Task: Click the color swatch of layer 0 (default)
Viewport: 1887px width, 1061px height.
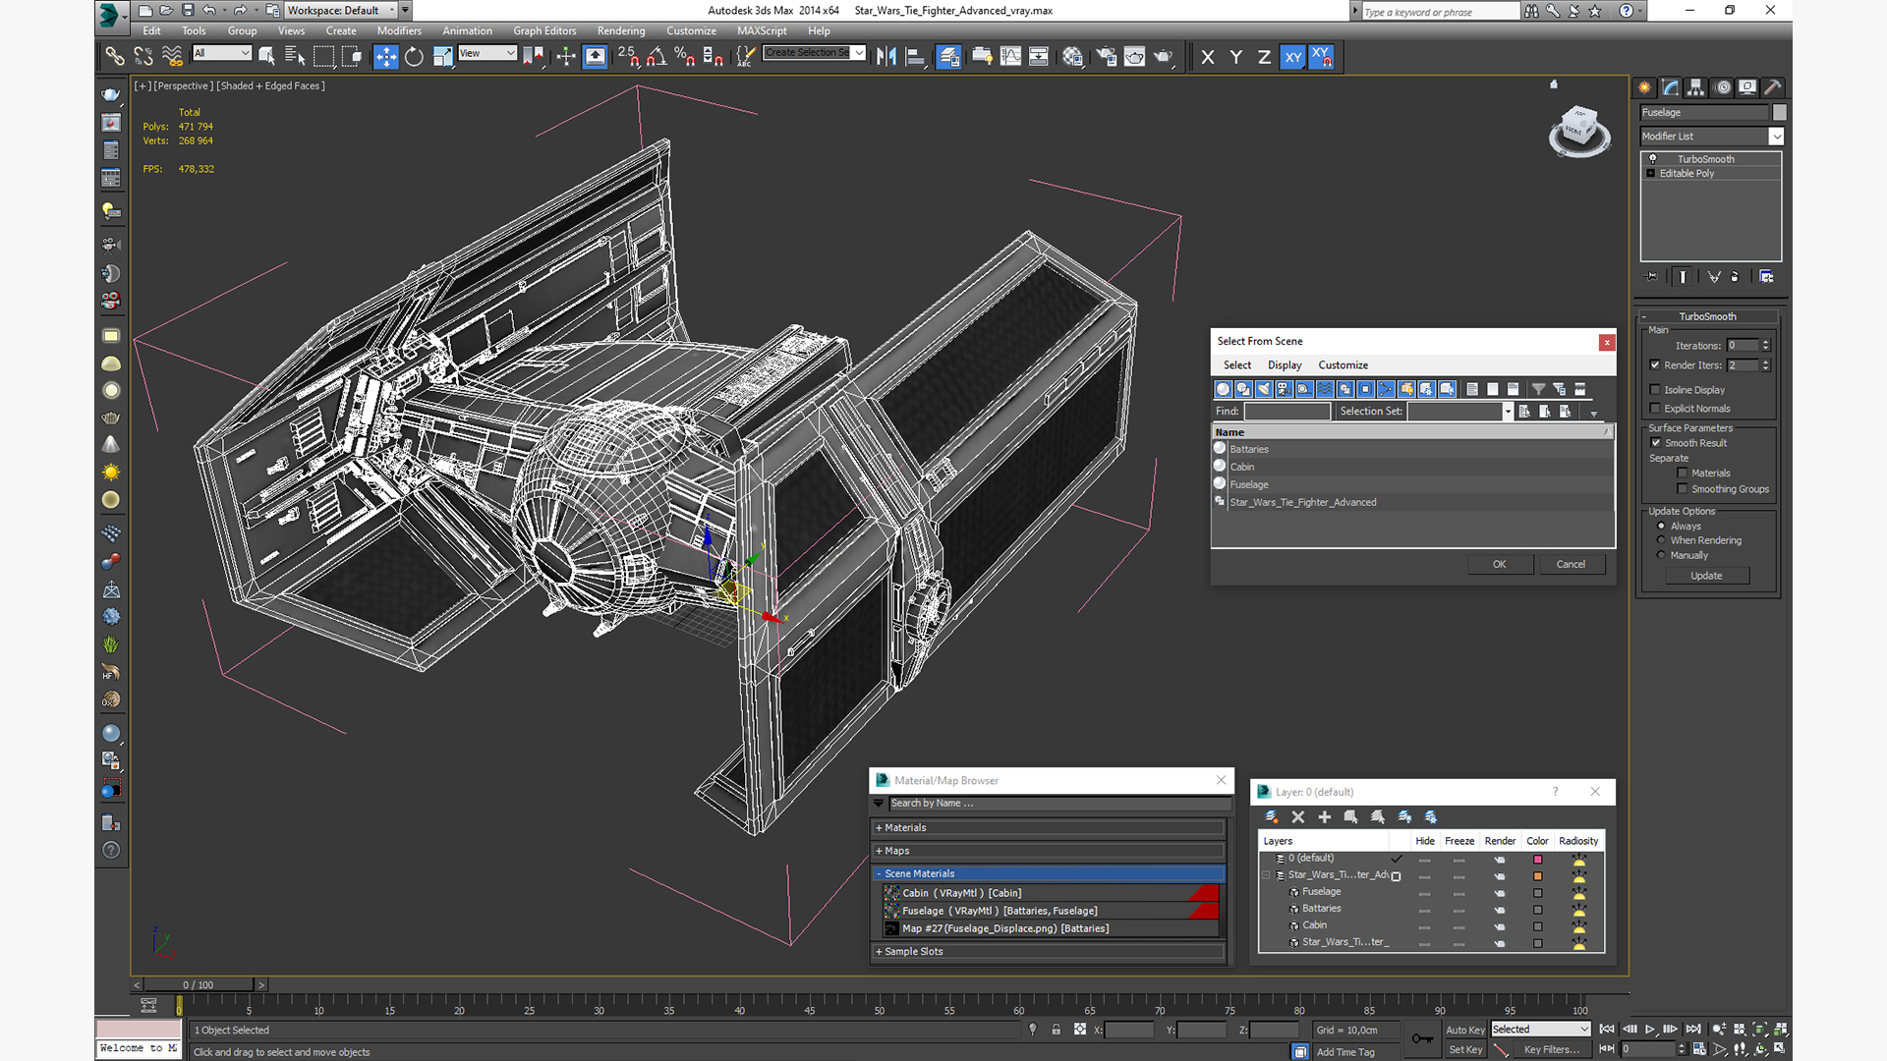Action: 1537,860
